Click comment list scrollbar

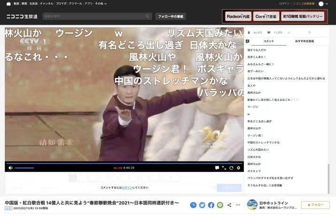328,179
